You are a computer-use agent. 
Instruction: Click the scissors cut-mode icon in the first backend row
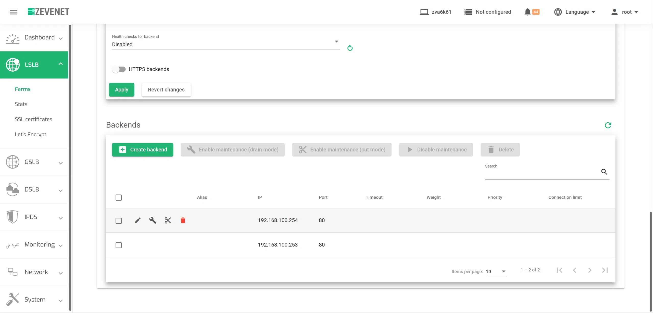pyautogui.click(x=168, y=220)
